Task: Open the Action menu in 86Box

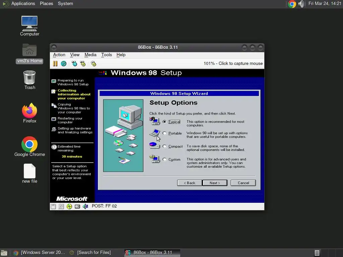Action: click(59, 55)
